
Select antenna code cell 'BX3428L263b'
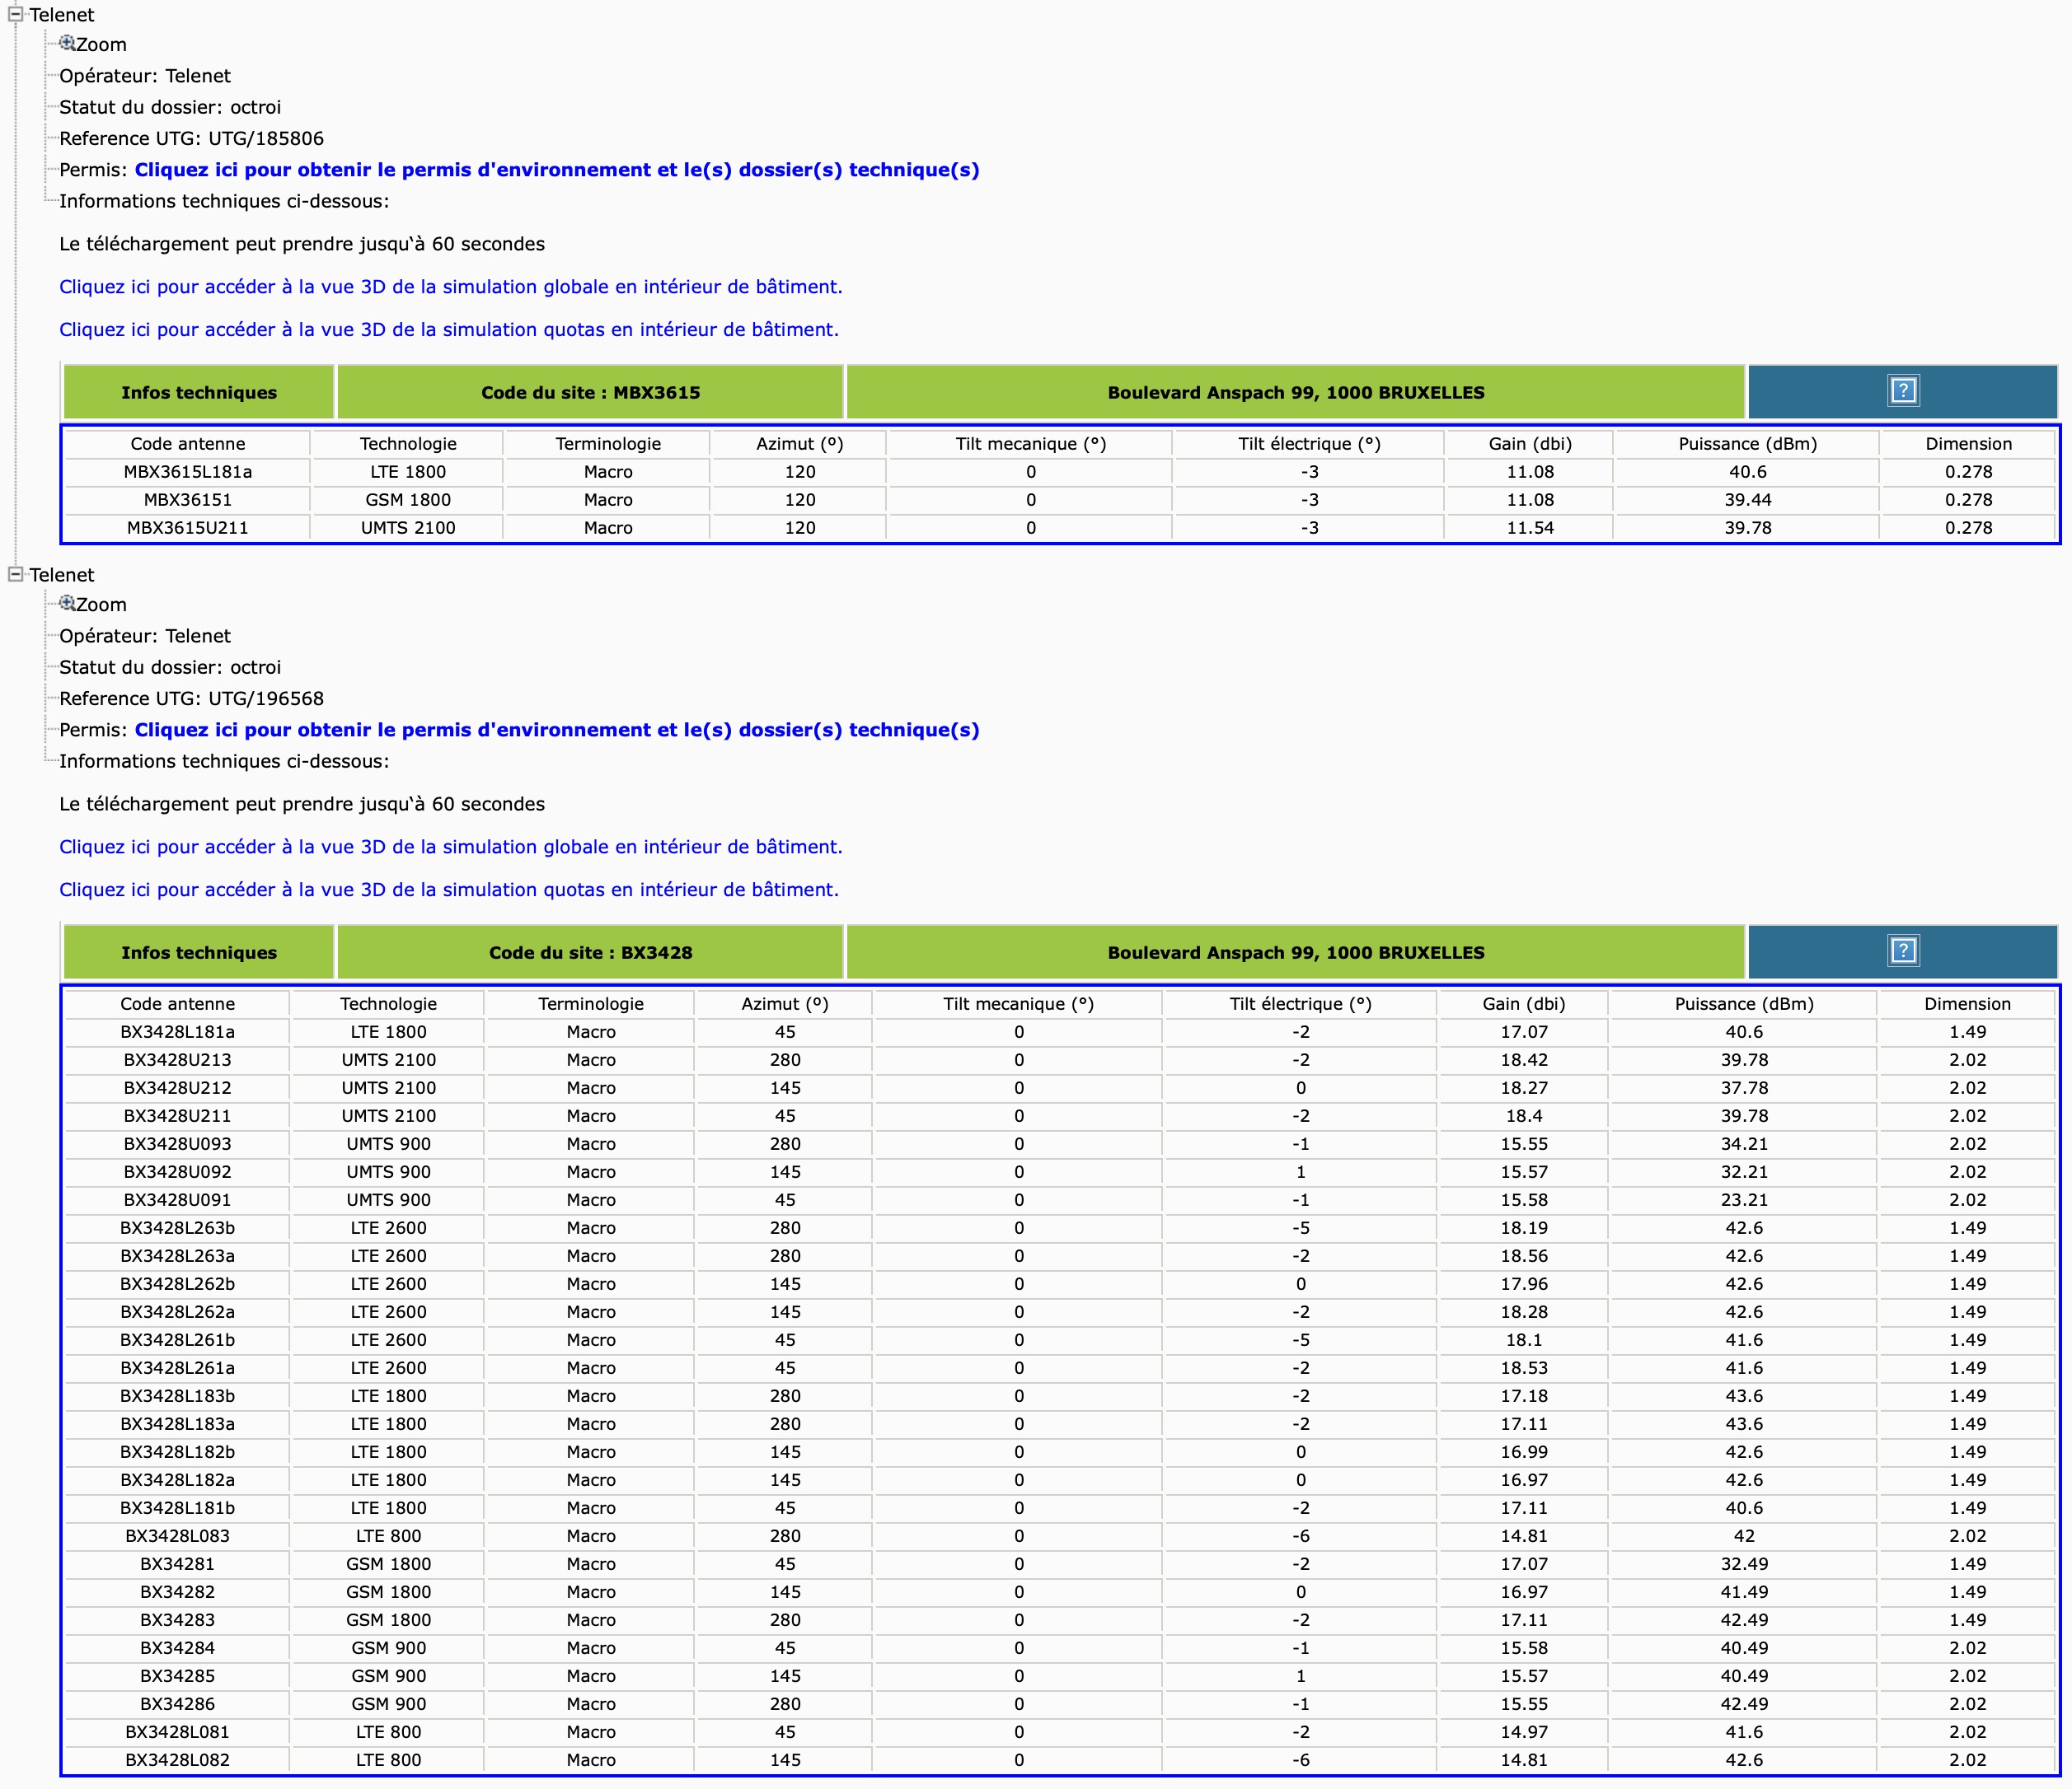coord(177,1227)
